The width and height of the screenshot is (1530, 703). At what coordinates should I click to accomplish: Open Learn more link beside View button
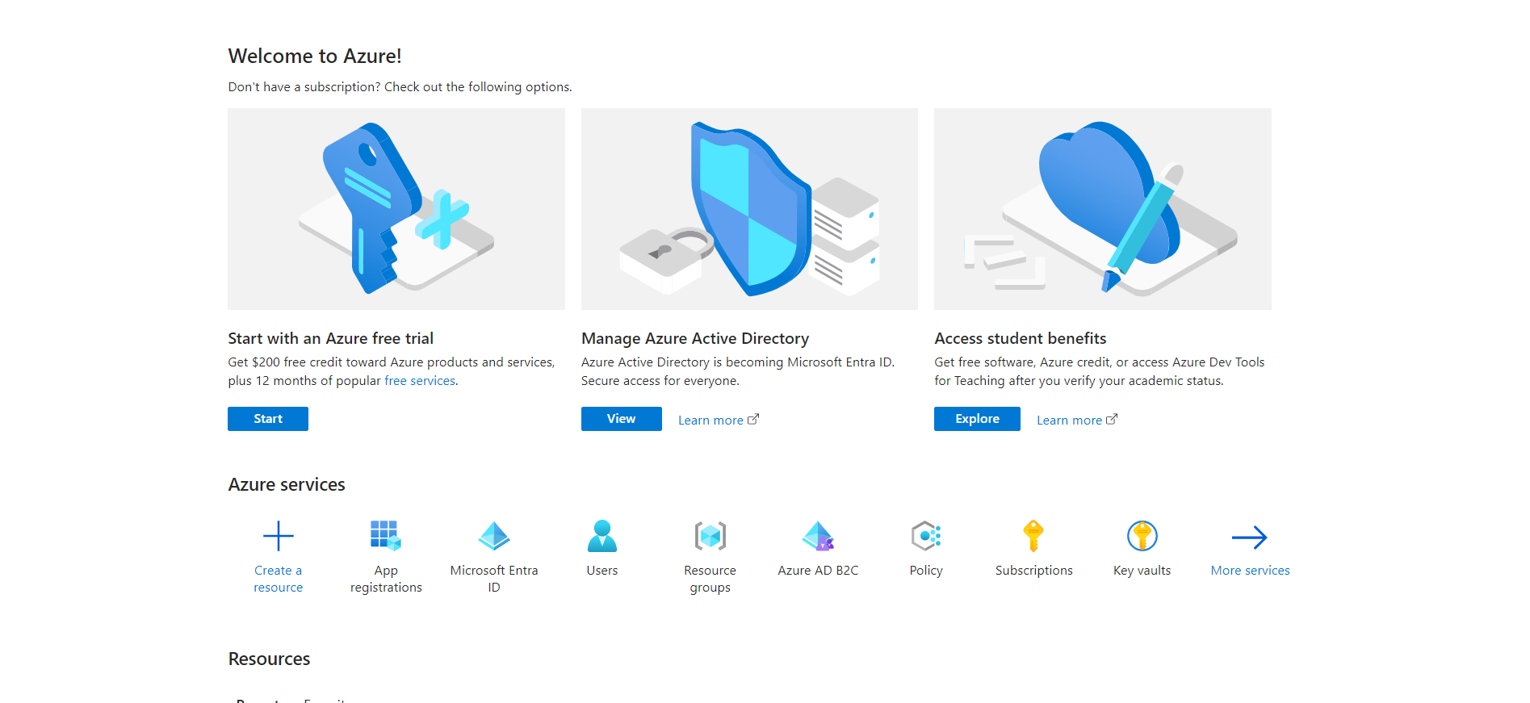tap(719, 420)
